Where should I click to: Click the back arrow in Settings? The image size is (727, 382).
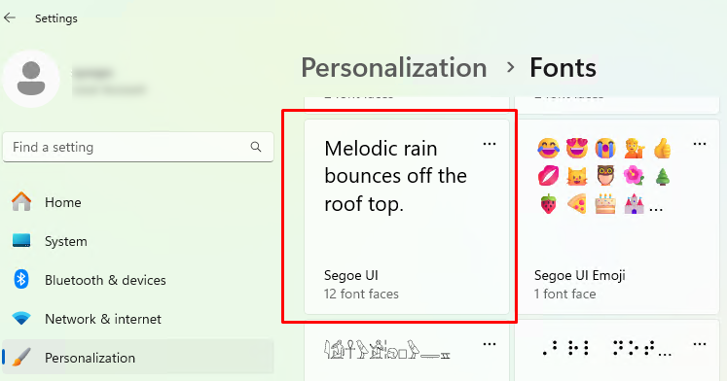point(10,18)
